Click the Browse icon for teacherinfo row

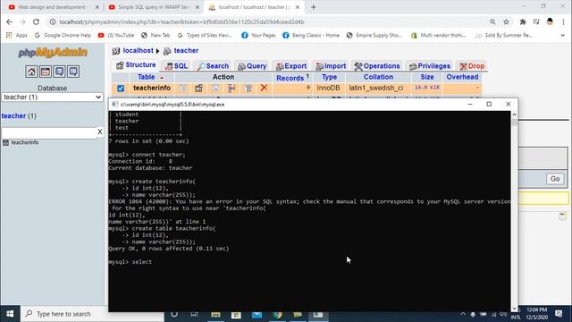coord(182,88)
